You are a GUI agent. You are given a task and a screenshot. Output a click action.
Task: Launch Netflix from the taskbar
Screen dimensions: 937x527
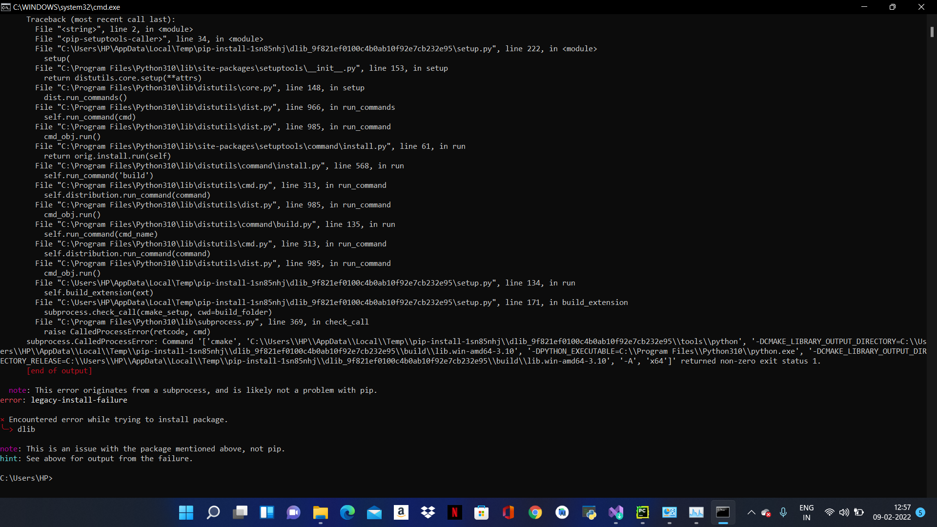point(455,513)
